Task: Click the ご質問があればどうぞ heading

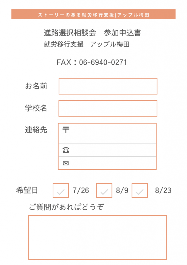Action: pyautogui.click(x=66, y=207)
